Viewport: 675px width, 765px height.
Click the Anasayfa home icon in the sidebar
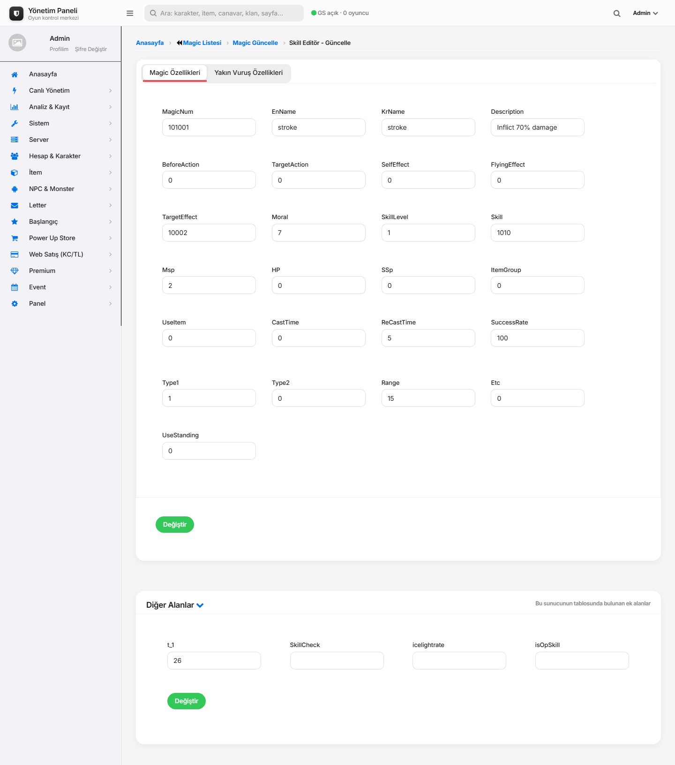[15, 74]
